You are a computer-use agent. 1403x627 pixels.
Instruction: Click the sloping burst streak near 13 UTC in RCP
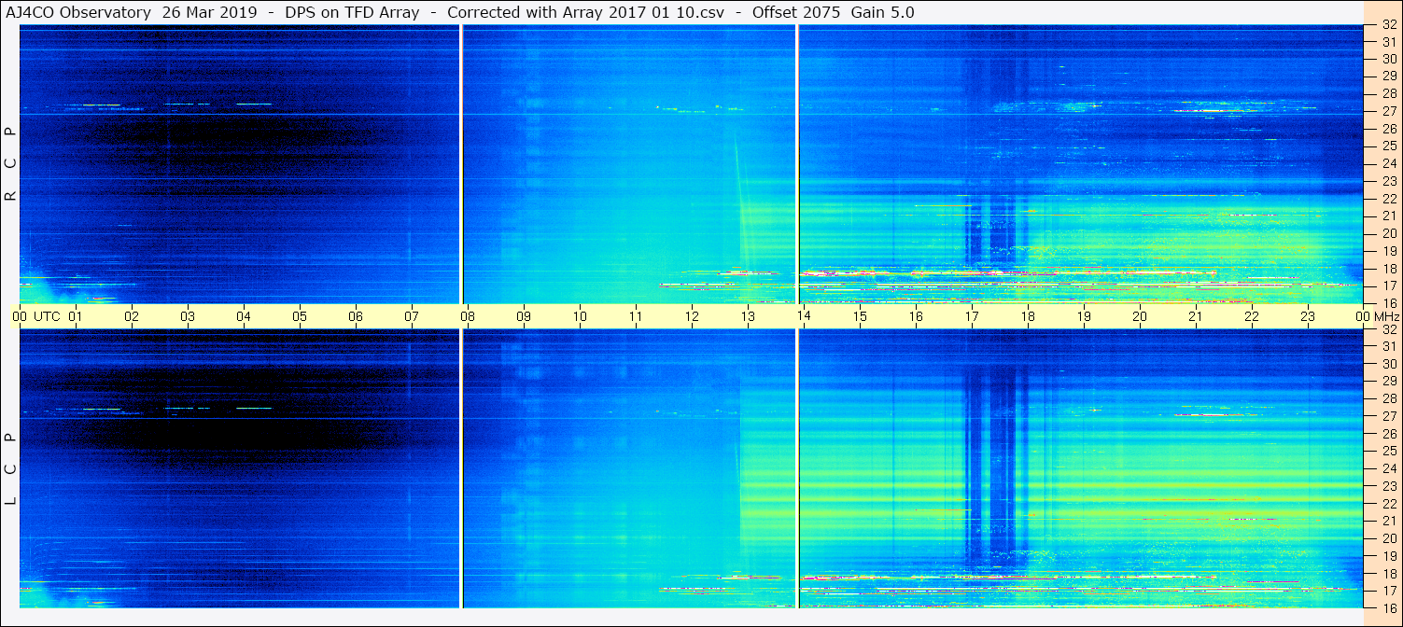pos(740,201)
